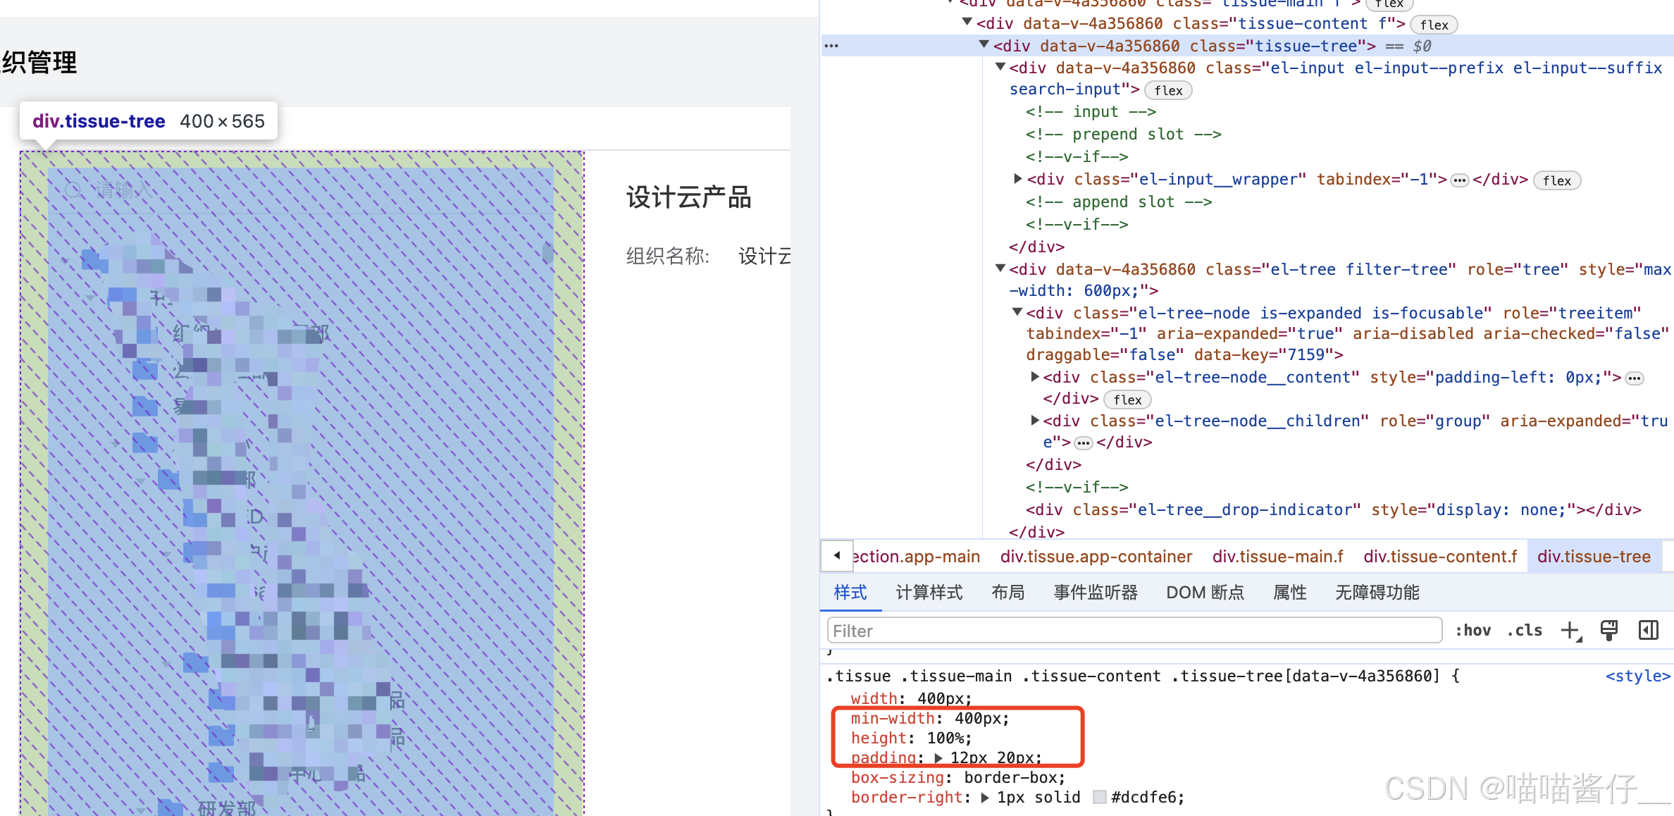This screenshot has width=1674, height=816.
Task: Click the #dcdfe6 color swatch
Action: coord(1099,798)
